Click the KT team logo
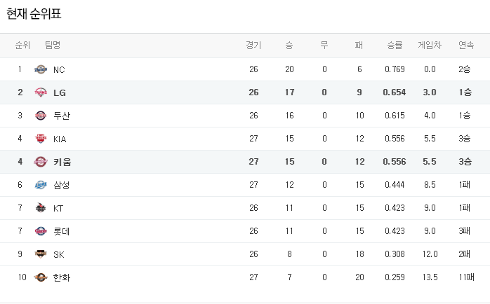 (40, 208)
